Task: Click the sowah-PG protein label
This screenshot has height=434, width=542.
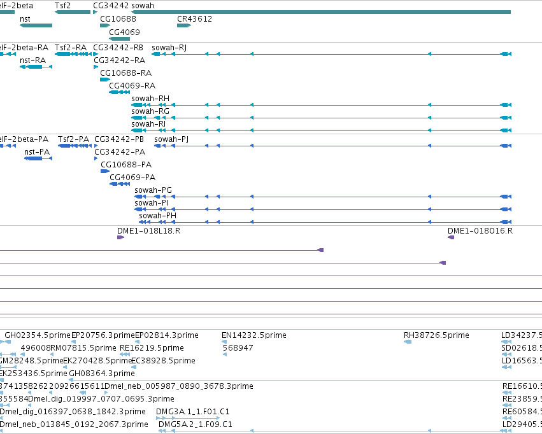Action: 153,190
